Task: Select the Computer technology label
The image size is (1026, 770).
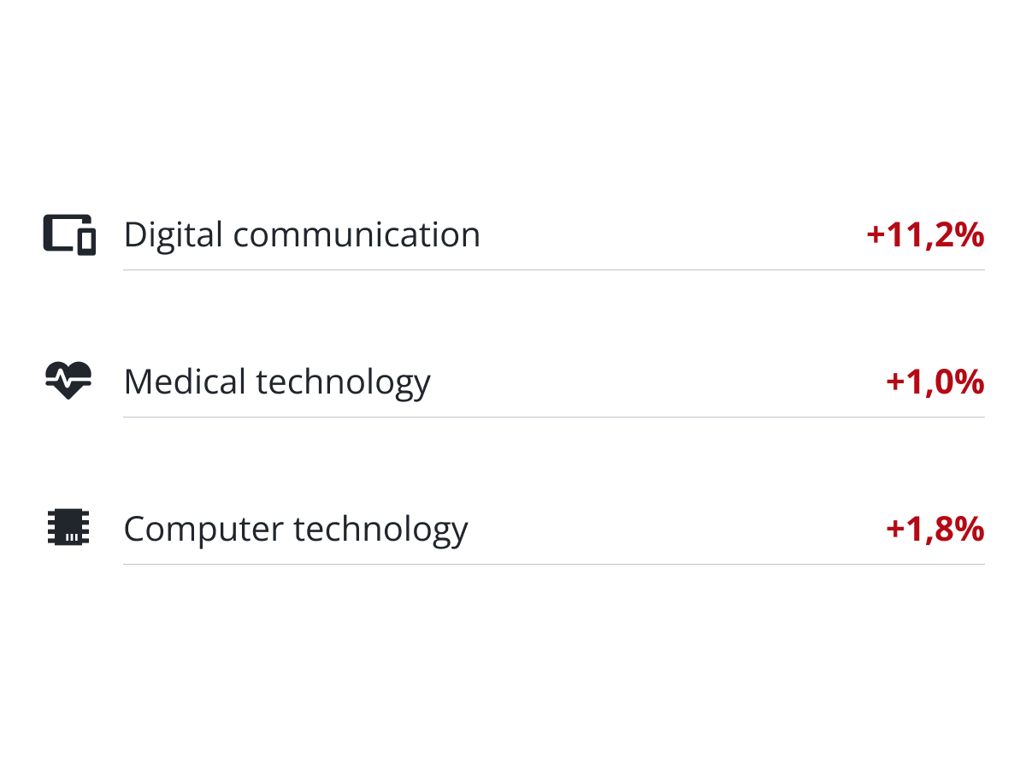Action: (x=296, y=529)
